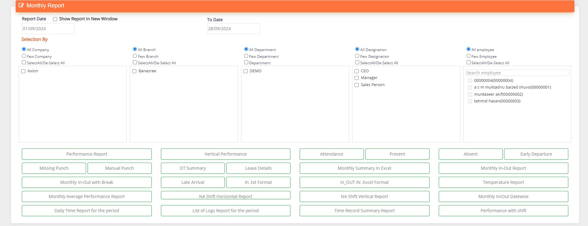Enable Show Report In New Window checkbox
The image size is (588, 226).
pos(55,19)
